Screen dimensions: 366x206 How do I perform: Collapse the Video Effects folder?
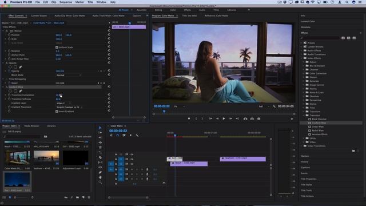(301, 58)
